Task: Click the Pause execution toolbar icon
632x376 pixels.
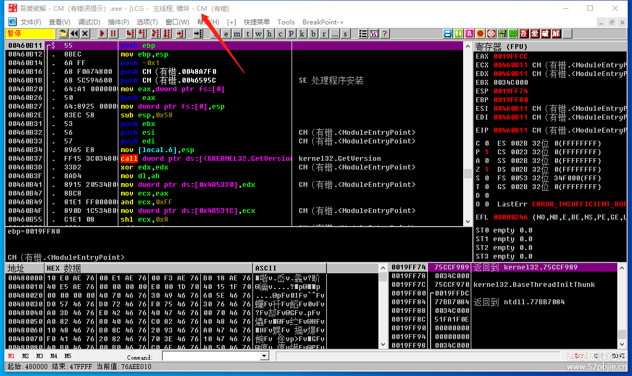Action: point(113,34)
